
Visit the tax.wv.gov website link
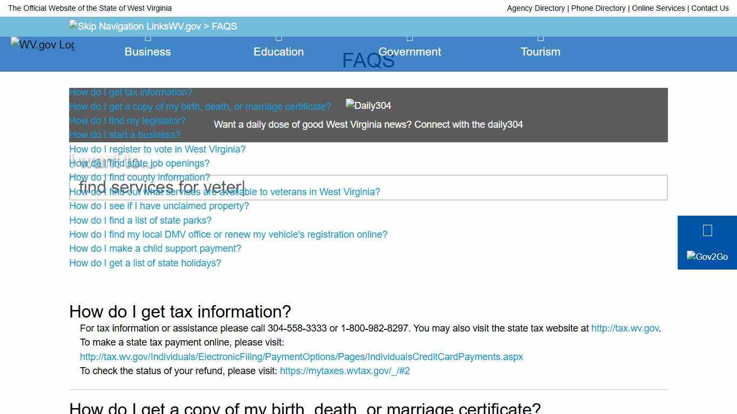[x=625, y=328]
